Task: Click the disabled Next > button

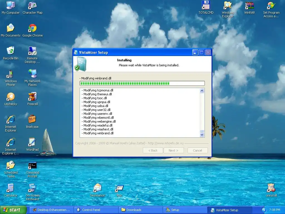Action: pos(174,150)
